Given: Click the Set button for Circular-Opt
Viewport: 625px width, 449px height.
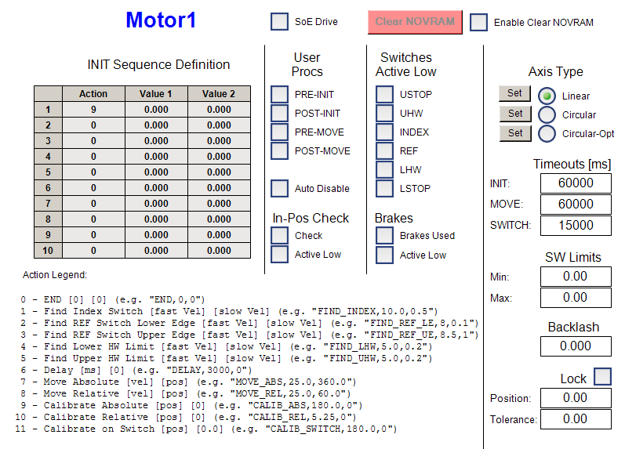Looking at the screenshot, I should click(x=515, y=133).
